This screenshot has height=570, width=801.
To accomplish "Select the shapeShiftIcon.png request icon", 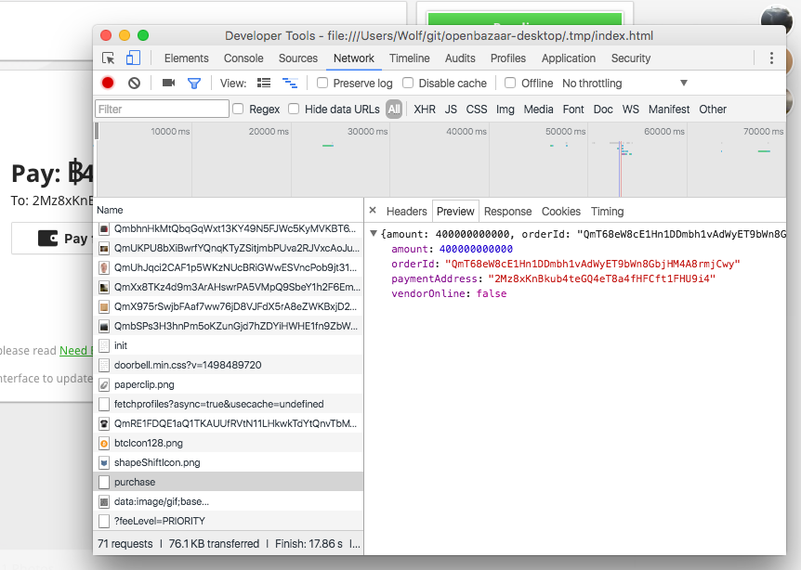I will coord(104,463).
